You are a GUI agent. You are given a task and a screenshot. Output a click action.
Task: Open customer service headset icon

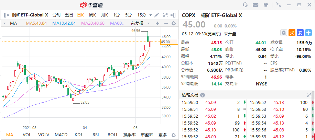pos(245,5)
